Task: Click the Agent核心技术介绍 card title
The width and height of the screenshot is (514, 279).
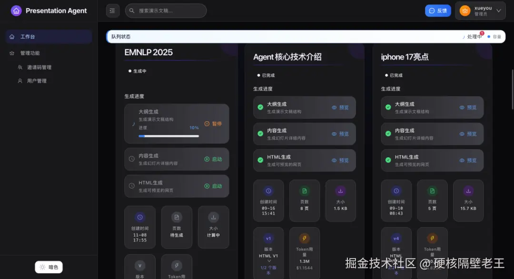Action: (287, 57)
